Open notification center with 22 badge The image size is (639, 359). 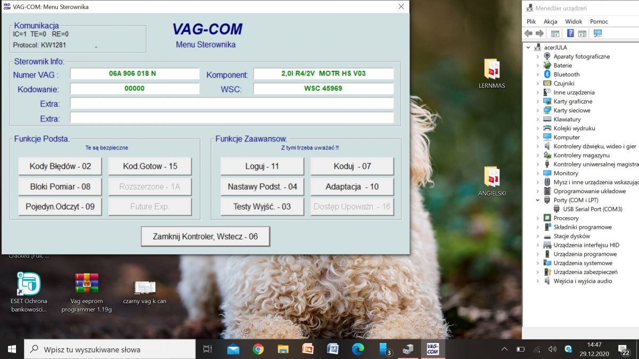[x=624, y=349]
